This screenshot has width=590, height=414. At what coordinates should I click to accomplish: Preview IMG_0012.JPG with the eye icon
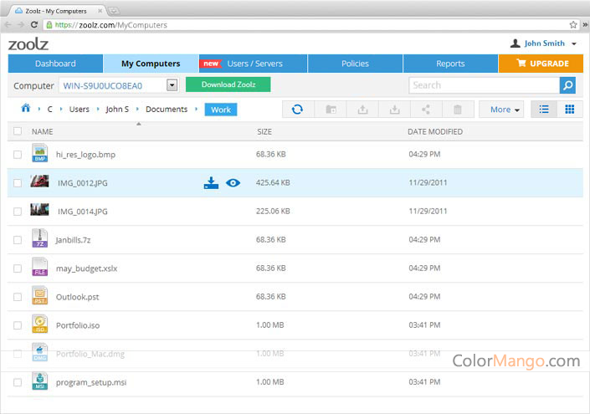(233, 183)
